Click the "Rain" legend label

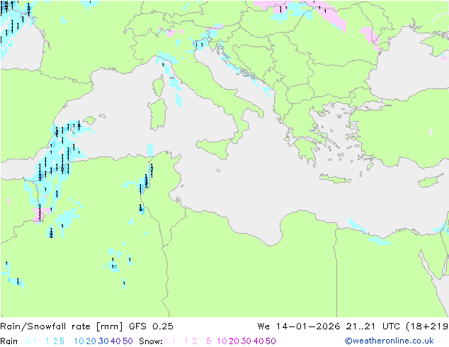coord(9,341)
